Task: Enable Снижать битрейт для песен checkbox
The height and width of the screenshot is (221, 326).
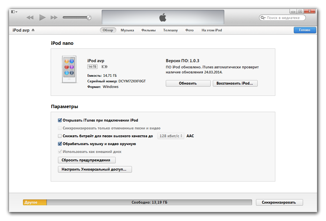Action: 60,136
